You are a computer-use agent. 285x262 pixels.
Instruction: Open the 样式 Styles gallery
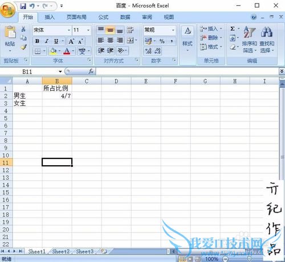[x=188, y=39]
